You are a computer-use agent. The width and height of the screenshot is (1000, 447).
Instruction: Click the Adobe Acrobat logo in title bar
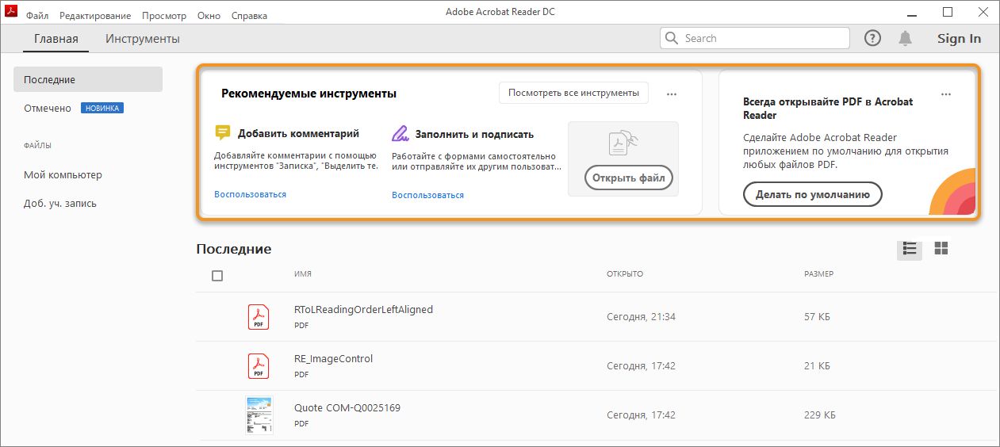tap(10, 13)
